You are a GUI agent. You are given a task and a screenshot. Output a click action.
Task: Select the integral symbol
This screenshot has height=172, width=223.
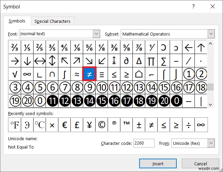pyautogui.click(x=64, y=74)
